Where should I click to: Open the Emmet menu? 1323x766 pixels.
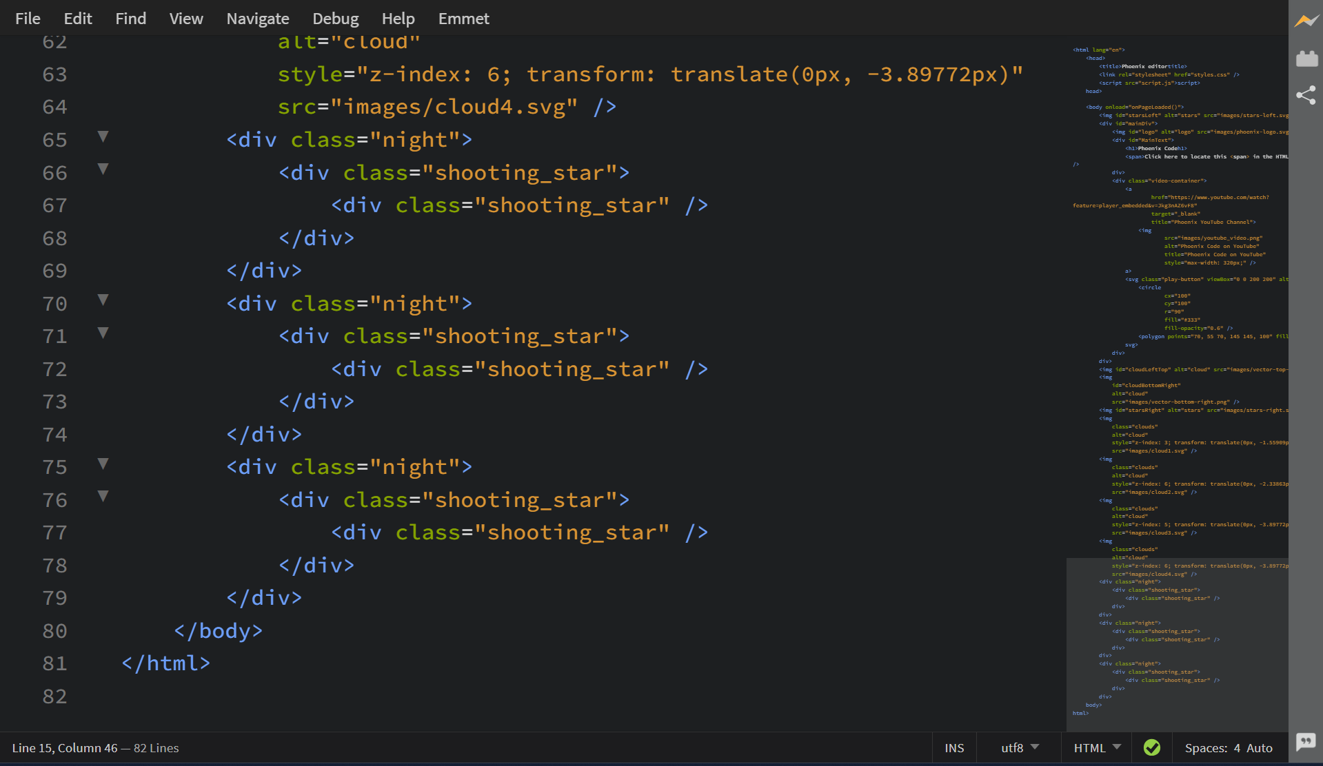[x=464, y=19]
